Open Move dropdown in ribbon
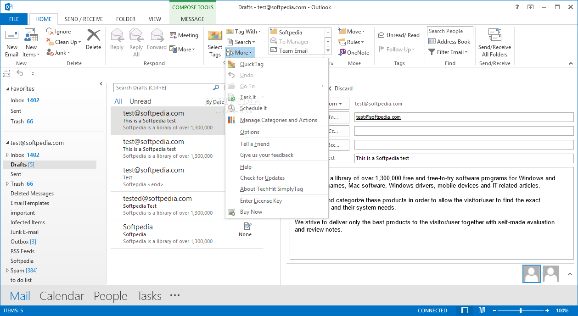Screen dimensions: 578x316 coord(352,31)
